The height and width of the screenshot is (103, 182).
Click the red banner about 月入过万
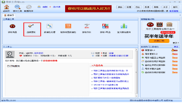click(88, 9)
